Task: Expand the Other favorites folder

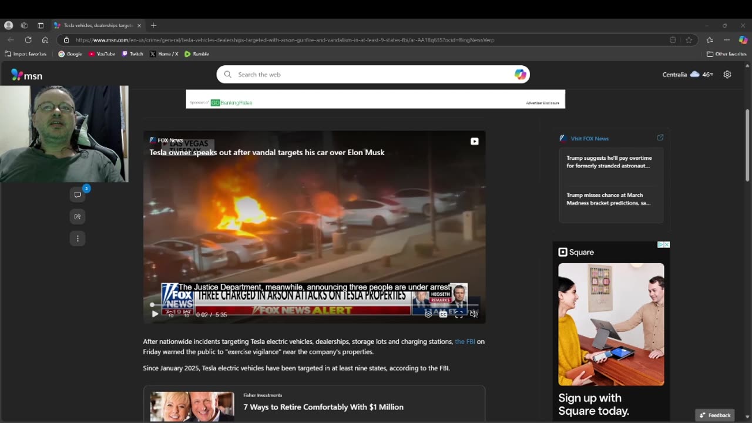Action: click(x=726, y=54)
